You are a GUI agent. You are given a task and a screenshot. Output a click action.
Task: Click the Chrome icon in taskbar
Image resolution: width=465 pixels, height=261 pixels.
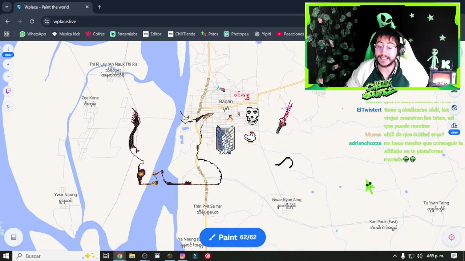[119, 256]
